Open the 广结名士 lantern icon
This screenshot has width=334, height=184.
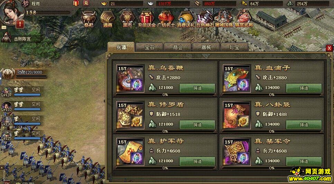166,19
